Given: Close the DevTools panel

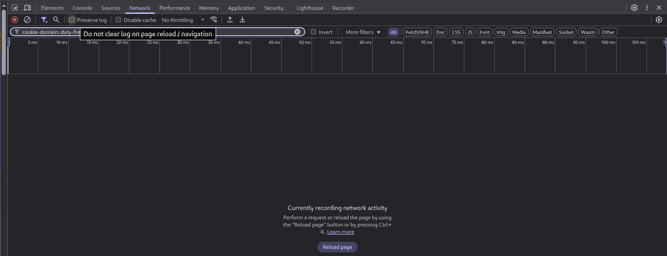Looking at the screenshot, I should tap(659, 8).
